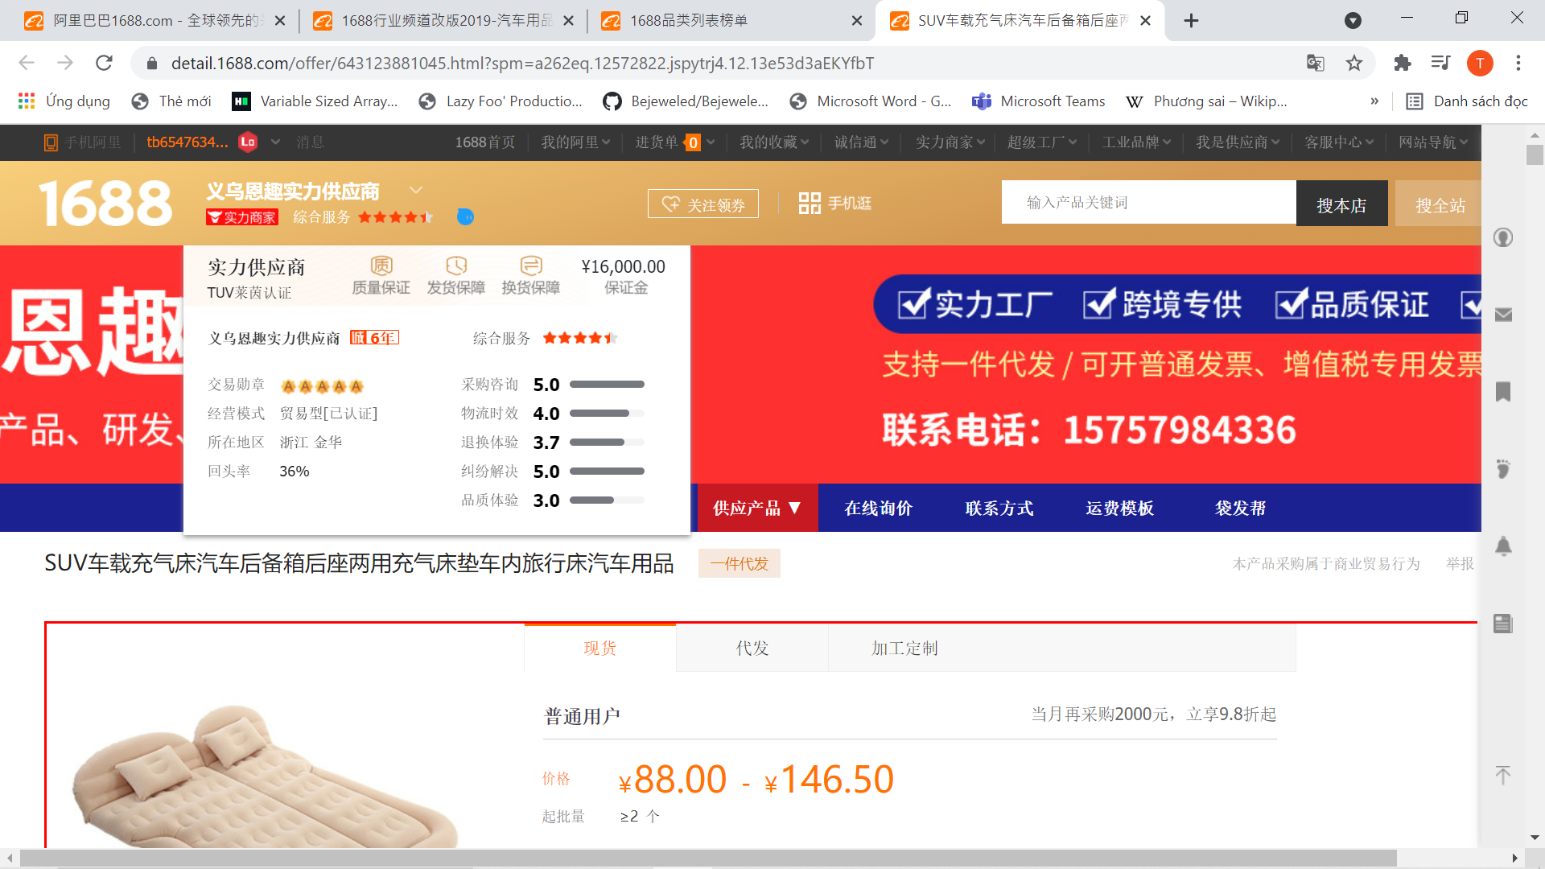Open the customer service headset sidebar icon
This screenshot has height=869, width=1545.
pyautogui.click(x=1503, y=237)
